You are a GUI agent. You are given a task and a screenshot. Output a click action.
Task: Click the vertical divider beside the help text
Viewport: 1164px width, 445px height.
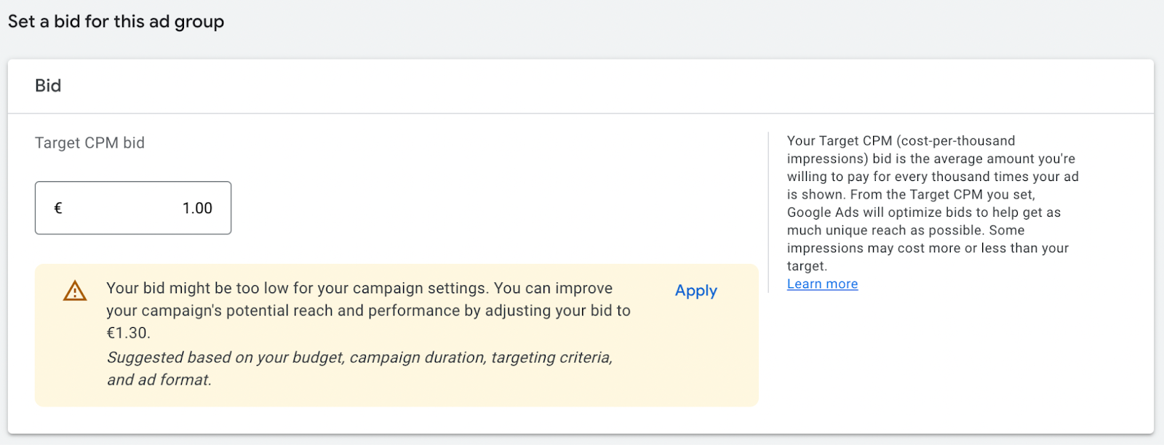768,212
